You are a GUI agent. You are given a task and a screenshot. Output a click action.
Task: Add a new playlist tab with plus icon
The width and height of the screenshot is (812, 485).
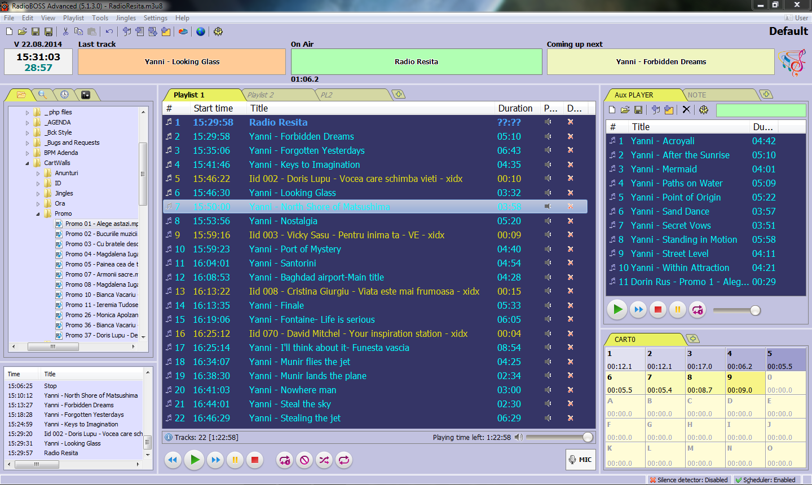click(x=399, y=94)
